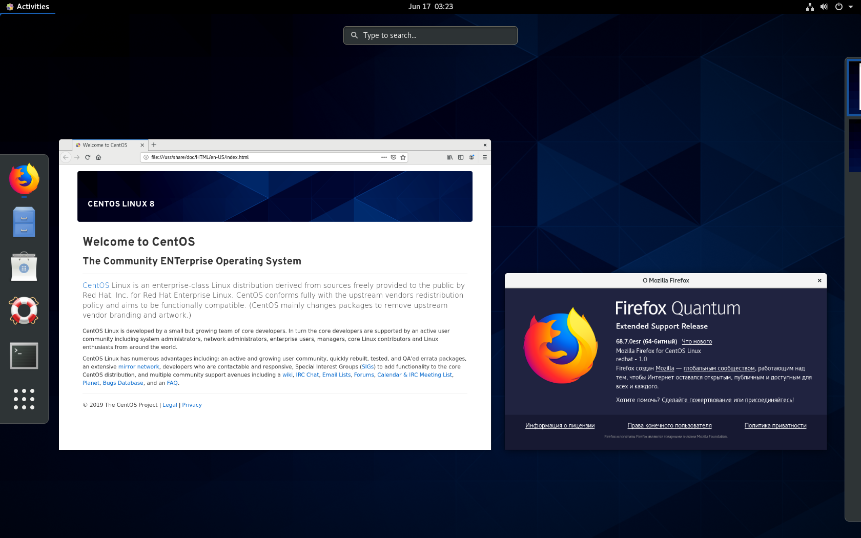Open Calendar & IRC Meeting List link

coord(415,375)
